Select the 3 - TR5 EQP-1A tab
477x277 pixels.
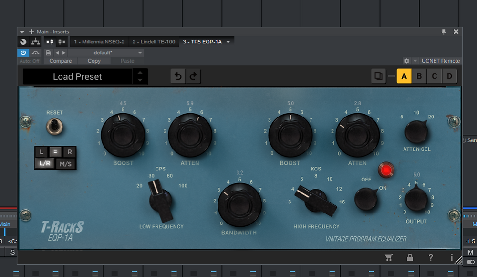202,42
